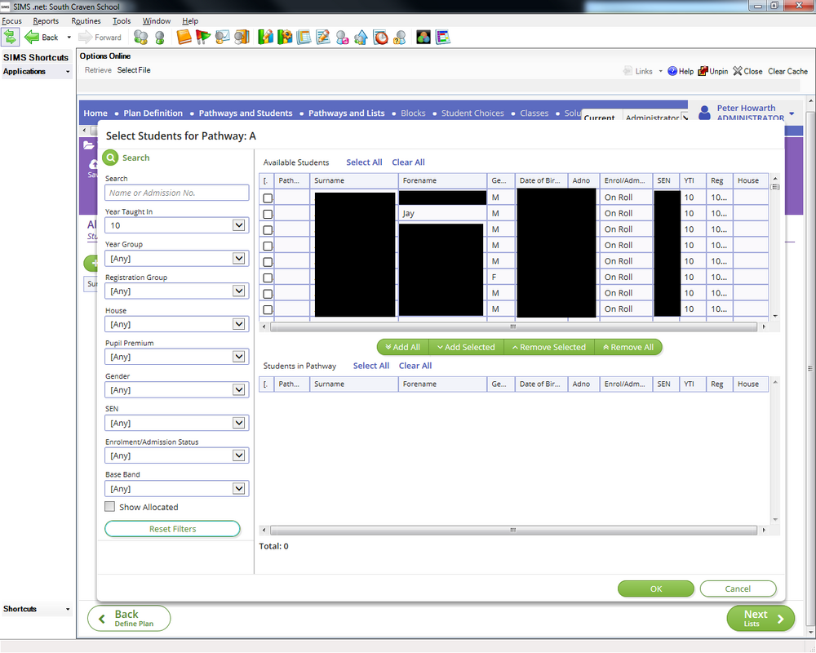Click the person with speech message icon
Viewport: 816px width, 653px height.
(222, 38)
